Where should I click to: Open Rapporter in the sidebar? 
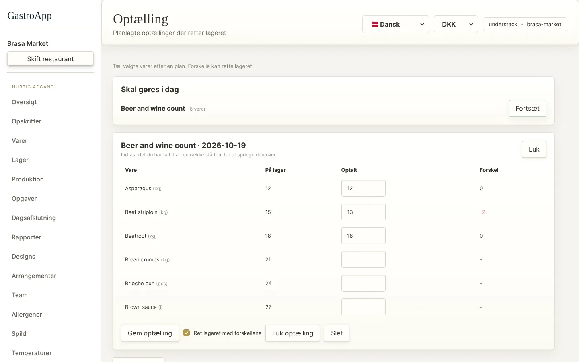[x=27, y=237]
